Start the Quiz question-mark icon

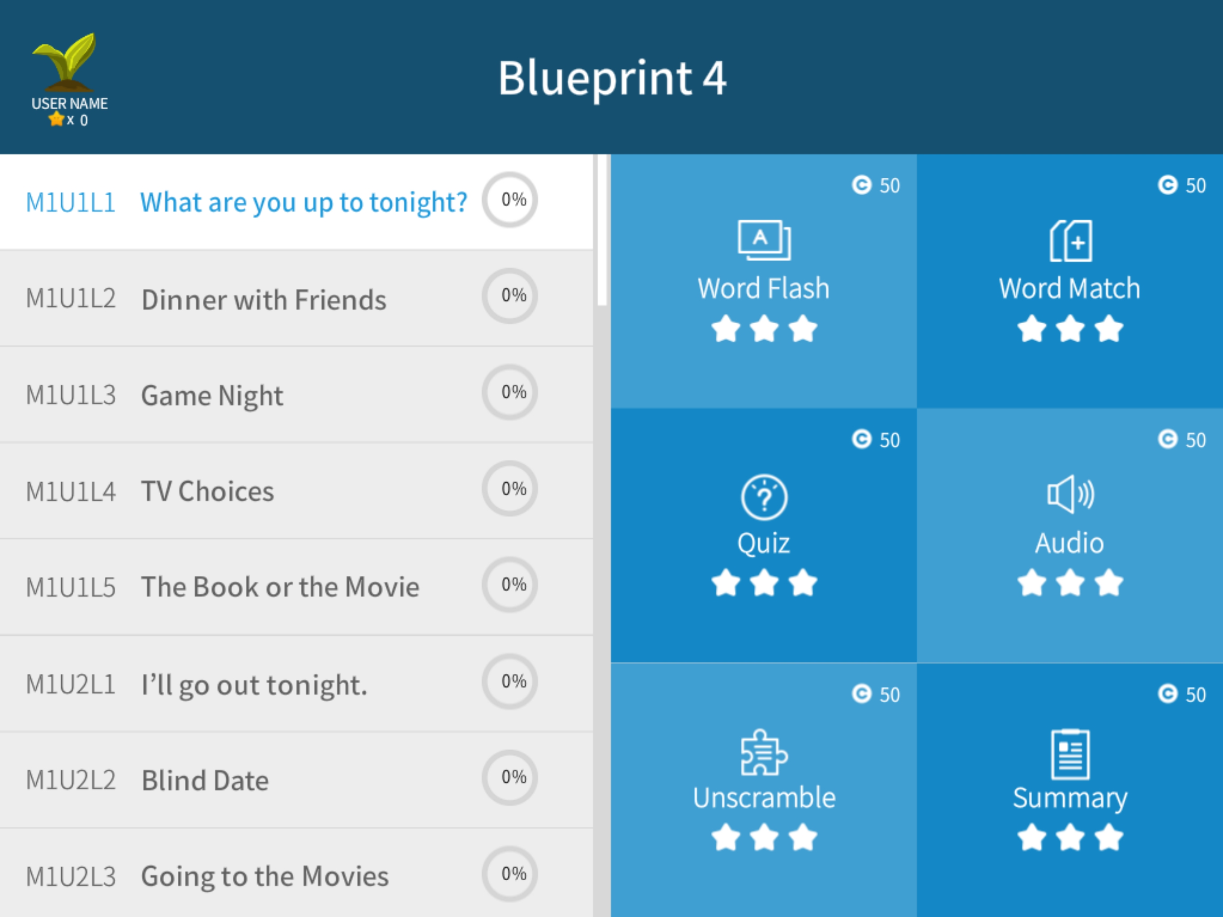click(764, 497)
